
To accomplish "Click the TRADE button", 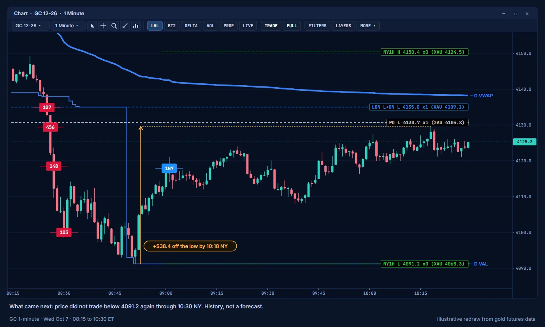I will [271, 26].
